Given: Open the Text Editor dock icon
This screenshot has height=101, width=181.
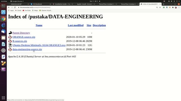Looking at the screenshot, I should [x=3, y=57].
